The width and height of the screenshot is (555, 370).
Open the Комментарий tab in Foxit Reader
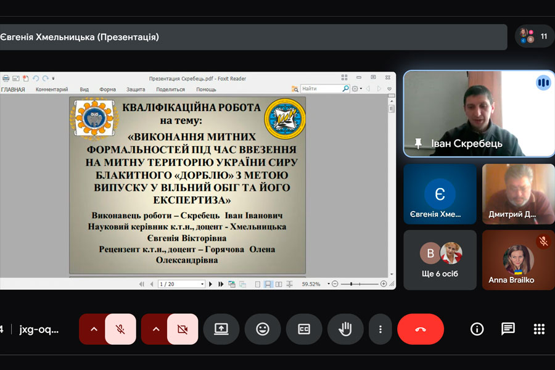tap(52, 89)
